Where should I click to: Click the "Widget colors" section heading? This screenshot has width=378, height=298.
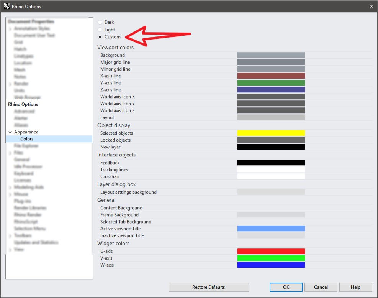coord(113,244)
